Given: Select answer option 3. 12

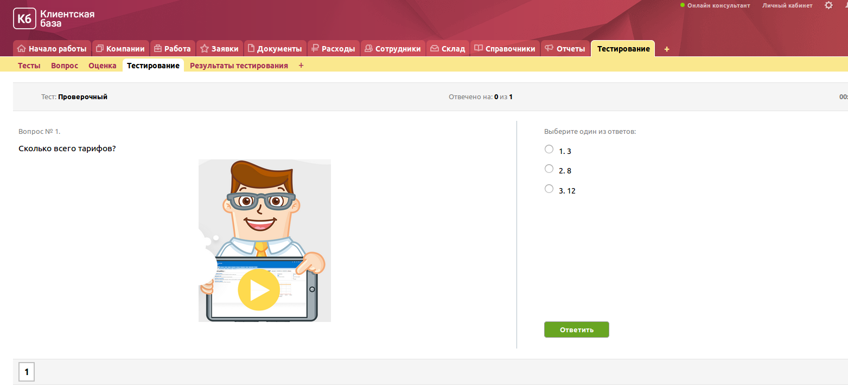Looking at the screenshot, I should pyautogui.click(x=549, y=189).
